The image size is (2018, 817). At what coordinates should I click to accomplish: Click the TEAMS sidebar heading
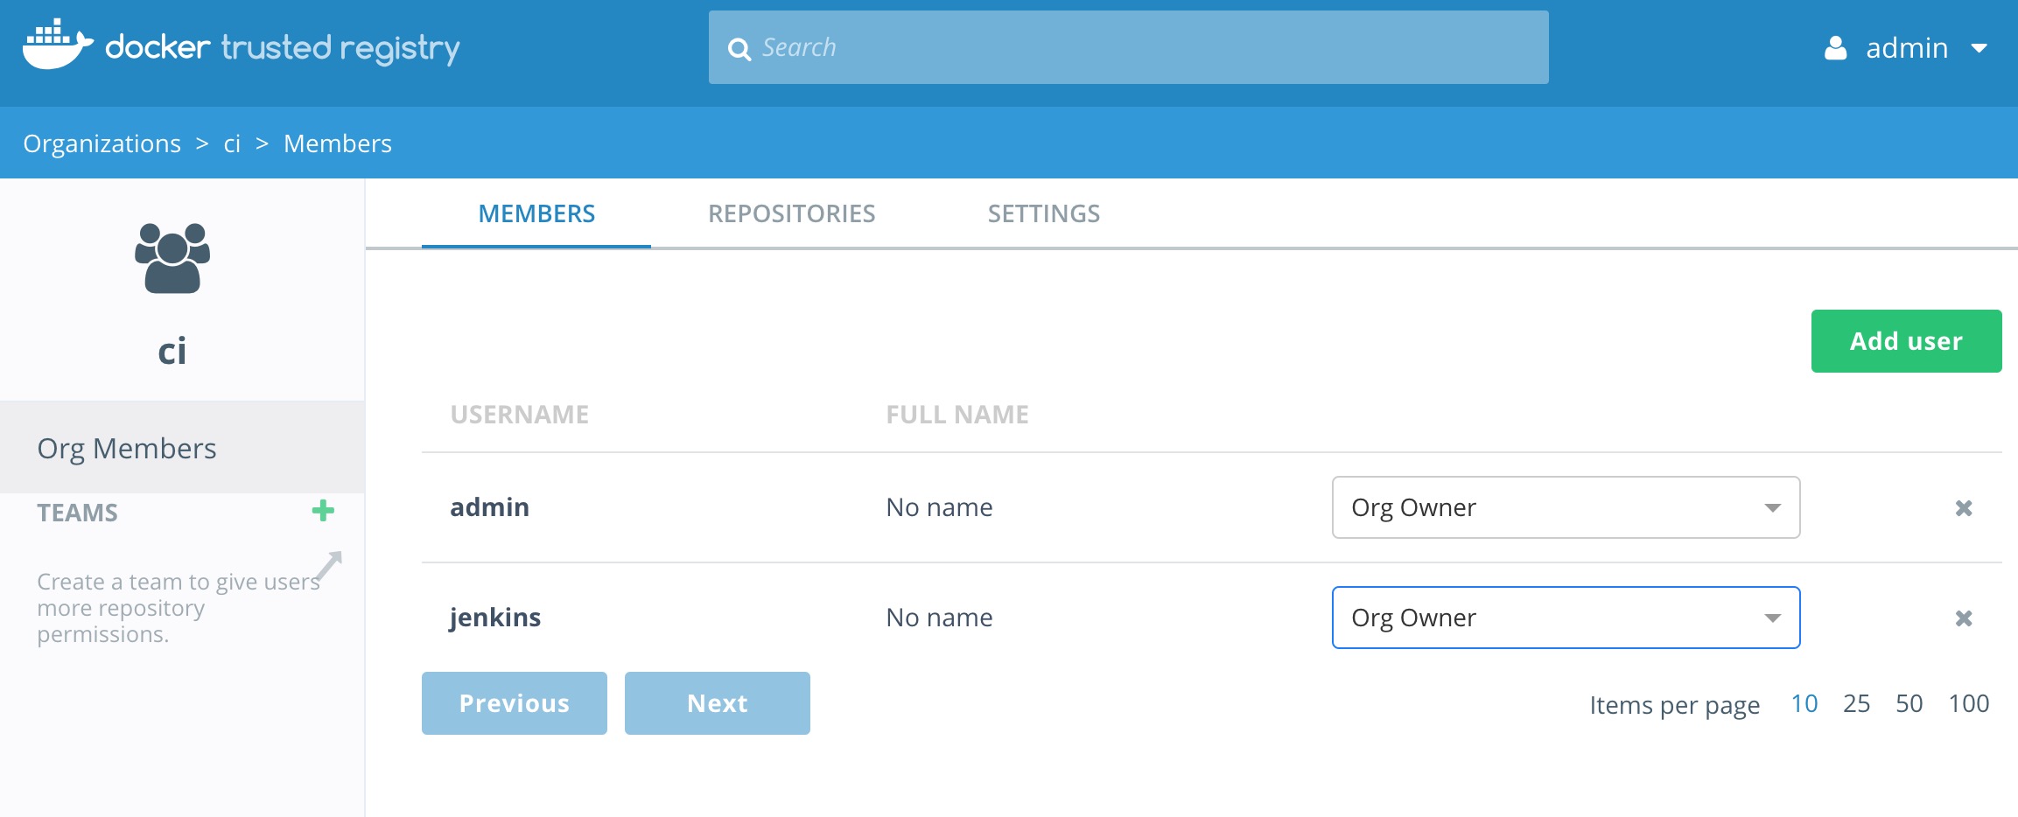[77, 513]
